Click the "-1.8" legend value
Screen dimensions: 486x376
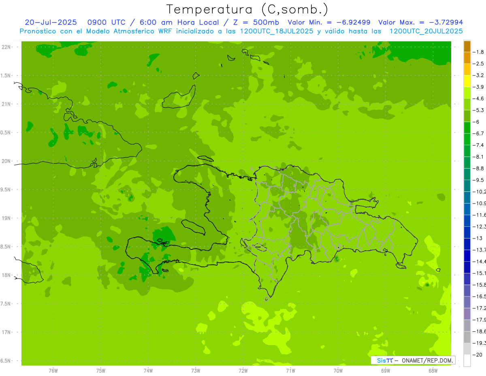pyautogui.click(x=478, y=52)
